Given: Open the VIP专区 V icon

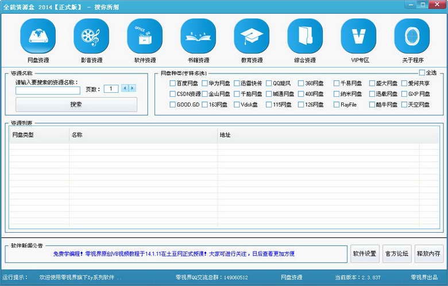Looking at the screenshot, I should click(x=358, y=36).
